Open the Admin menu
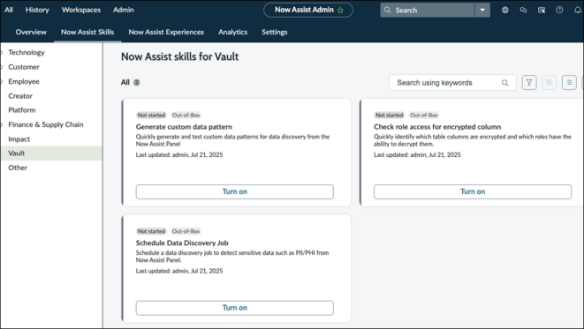584x329 pixels. (124, 10)
